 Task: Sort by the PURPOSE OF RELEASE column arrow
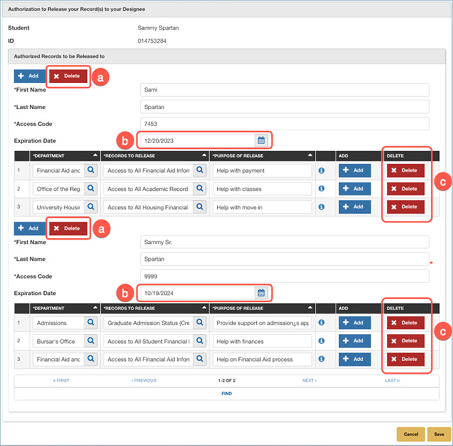click(x=310, y=155)
